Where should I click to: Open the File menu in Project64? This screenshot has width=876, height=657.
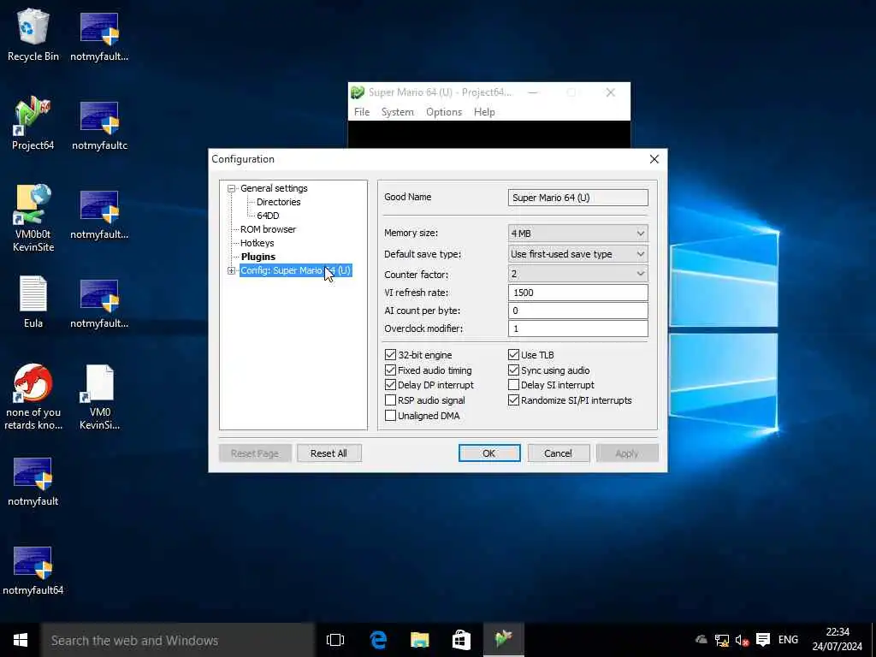pyautogui.click(x=362, y=112)
